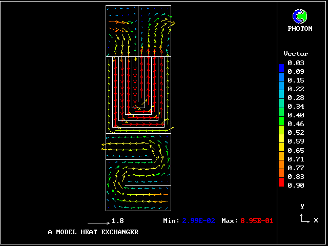Select the PHOTON text label
This screenshot has height=246, width=328.
[x=300, y=29]
